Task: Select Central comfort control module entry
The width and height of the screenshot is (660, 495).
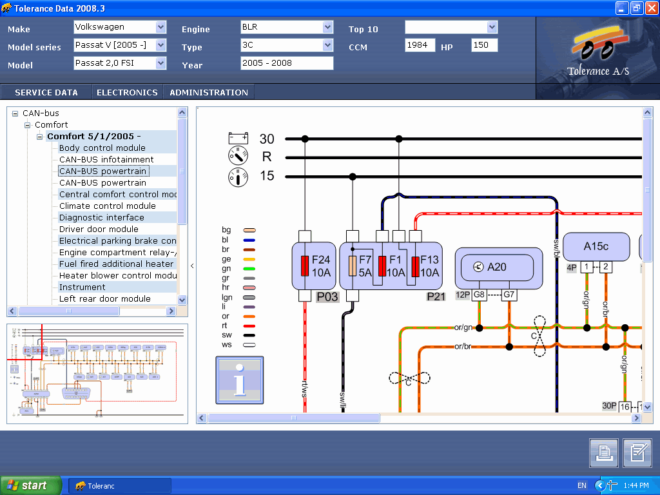Action: pos(118,195)
